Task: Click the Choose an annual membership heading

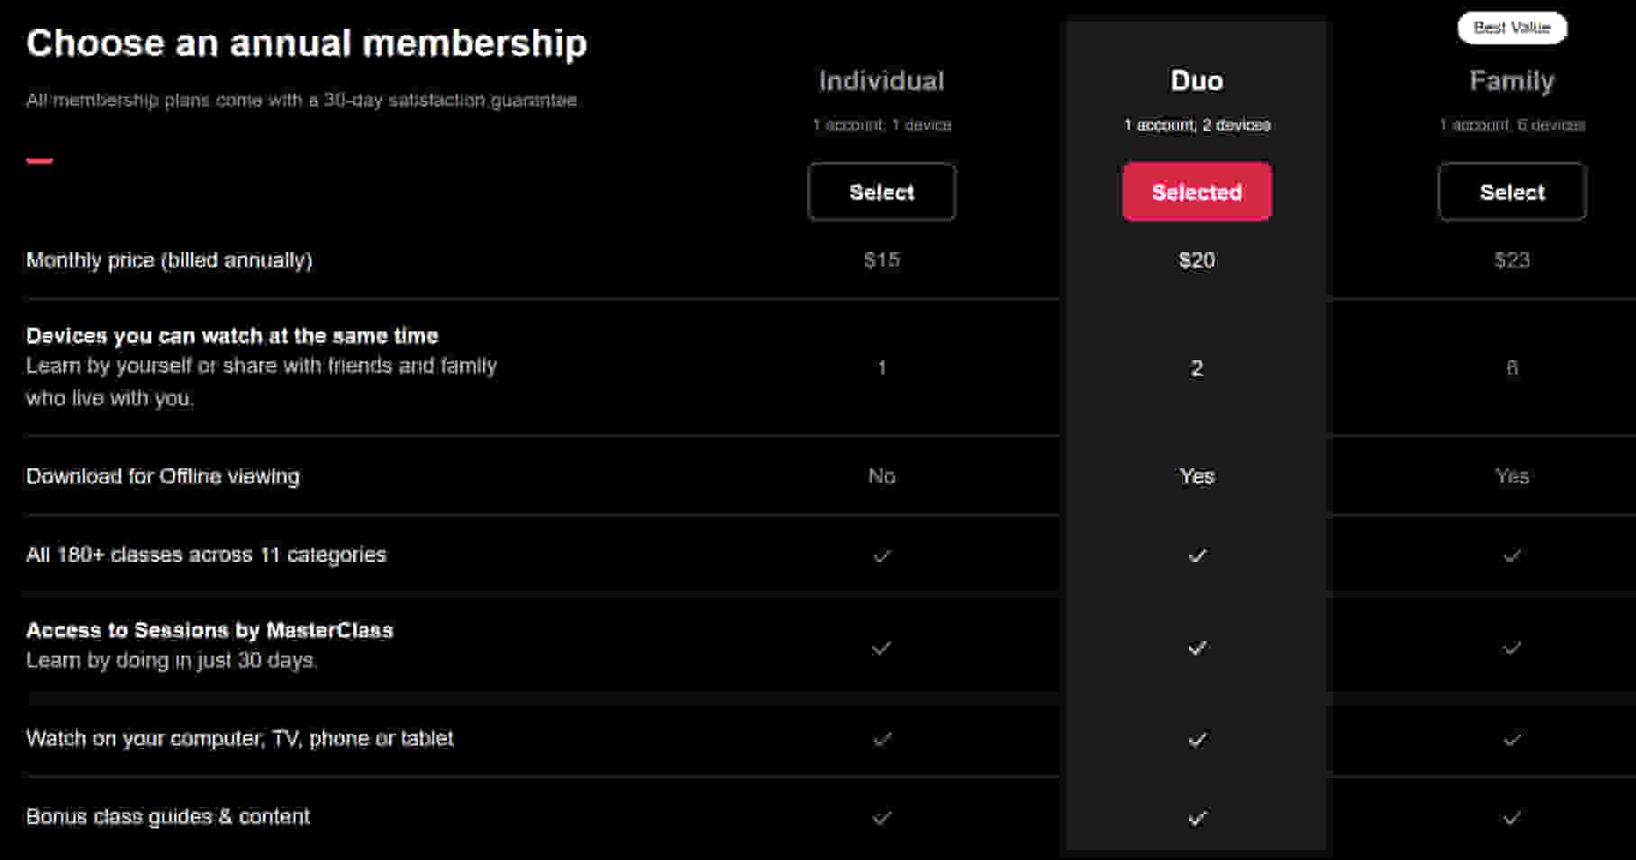Action: click(306, 41)
